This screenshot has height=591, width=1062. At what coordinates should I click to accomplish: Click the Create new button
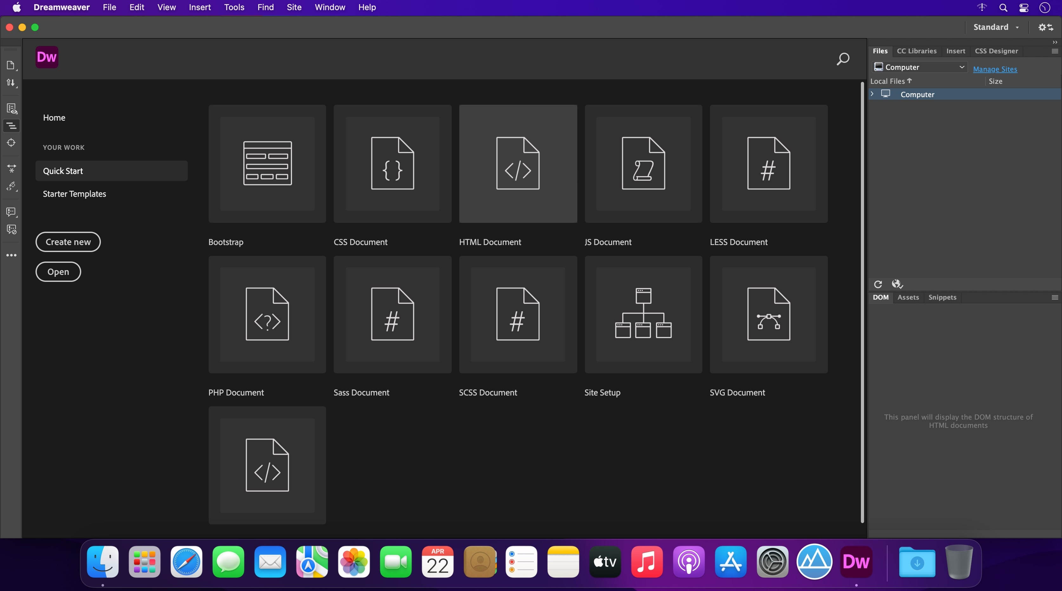68,242
